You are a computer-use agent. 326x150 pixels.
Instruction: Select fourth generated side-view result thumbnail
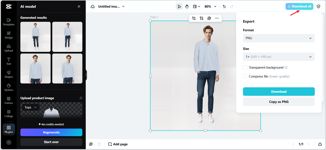[67, 68]
